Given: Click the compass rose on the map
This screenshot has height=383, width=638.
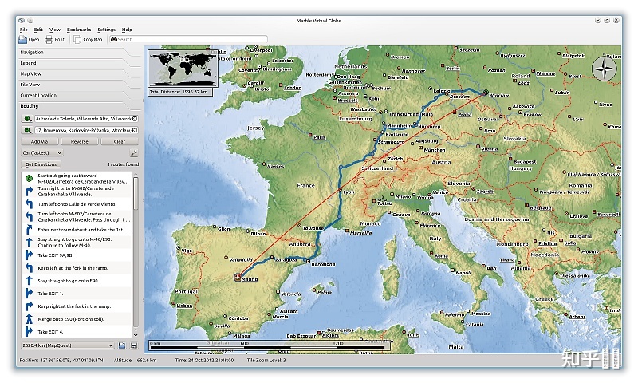Looking at the screenshot, I should tap(604, 69).
